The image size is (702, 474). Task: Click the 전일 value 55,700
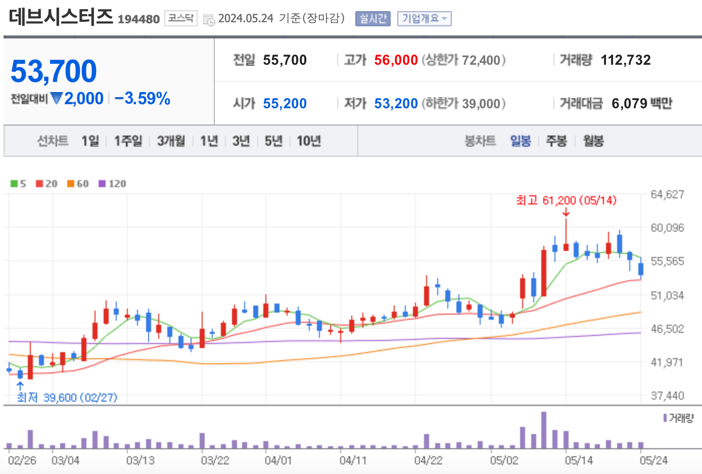pos(285,60)
